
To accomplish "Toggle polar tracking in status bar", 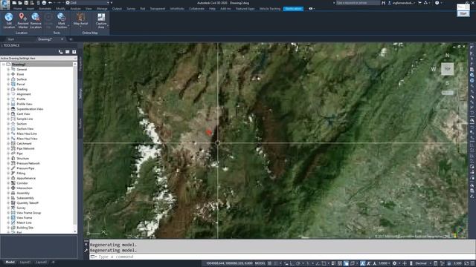I will pos(298,263).
